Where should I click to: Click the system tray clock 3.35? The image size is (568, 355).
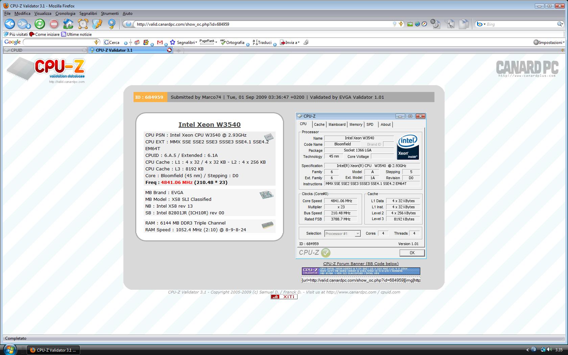pyautogui.click(x=559, y=350)
